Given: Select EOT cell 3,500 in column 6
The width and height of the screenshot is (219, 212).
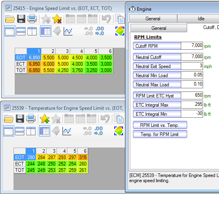Looking at the screenshot, I should pos(106,57).
